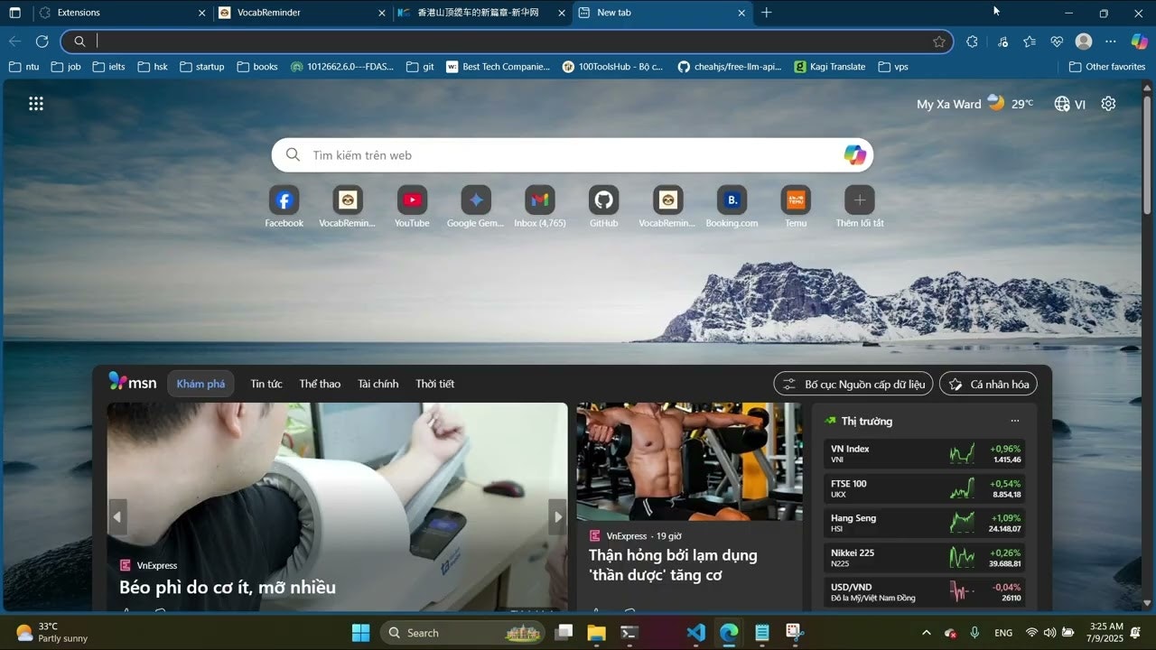Open Snipping Tool from taskbar
The height and width of the screenshot is (650, 1156).
[x=795, y=633]
